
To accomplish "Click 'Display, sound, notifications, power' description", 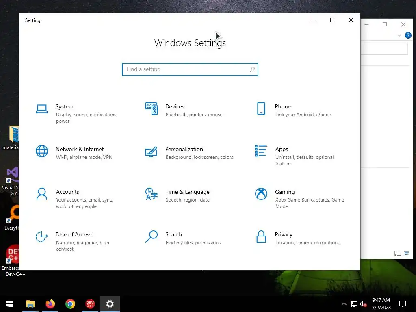I will [x=87, y=118].
